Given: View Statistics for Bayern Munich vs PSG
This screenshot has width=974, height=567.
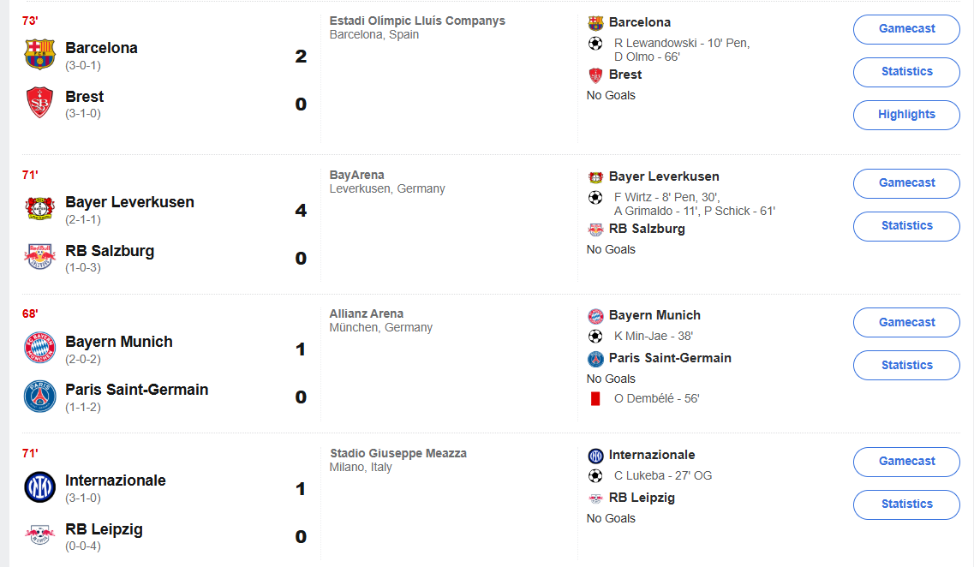Looking at the screenshot, I should (x=906, y=366).
